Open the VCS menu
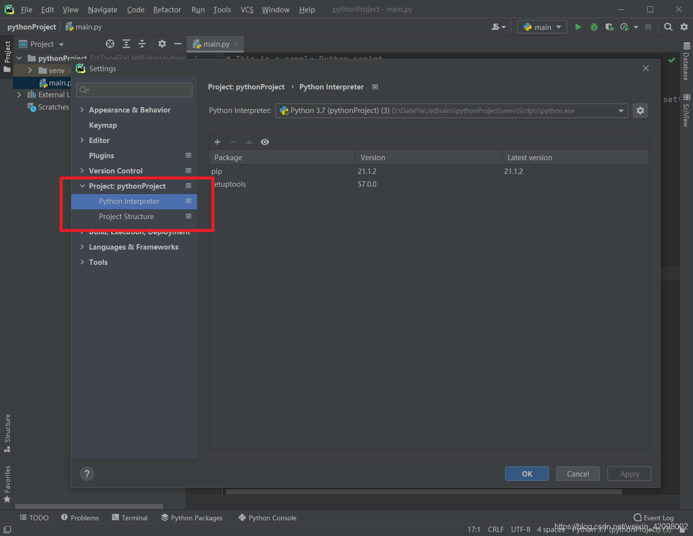This screenshot has width=693, height=536. pyautogui.click(x=247, y=10)
